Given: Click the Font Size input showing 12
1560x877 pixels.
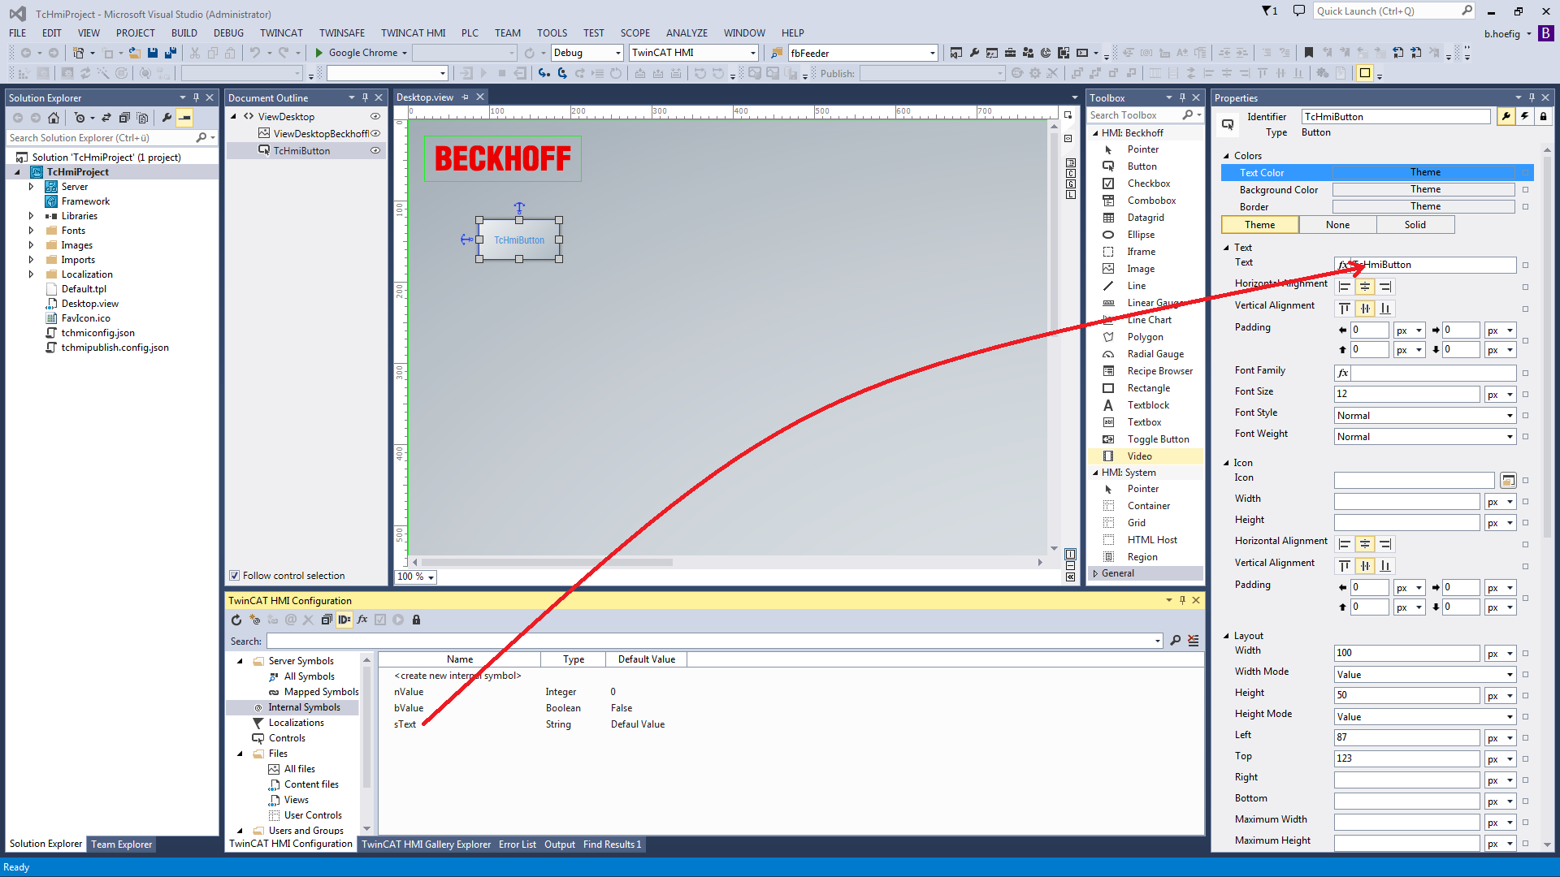Looking at the screenshot, I should click(1406, 394).
